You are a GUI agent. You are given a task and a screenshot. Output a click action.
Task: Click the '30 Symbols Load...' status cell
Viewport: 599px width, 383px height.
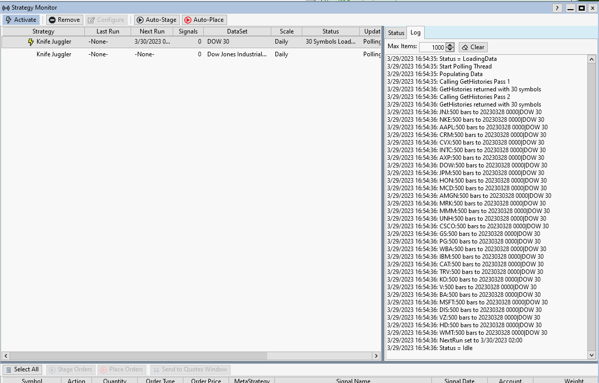[330, 42]
